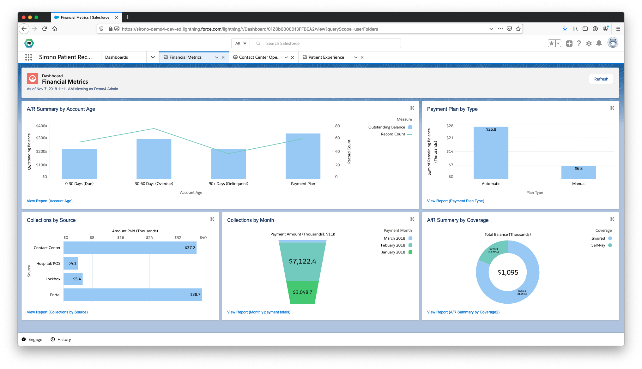Open the Setup gear menu

coord(589,44)
